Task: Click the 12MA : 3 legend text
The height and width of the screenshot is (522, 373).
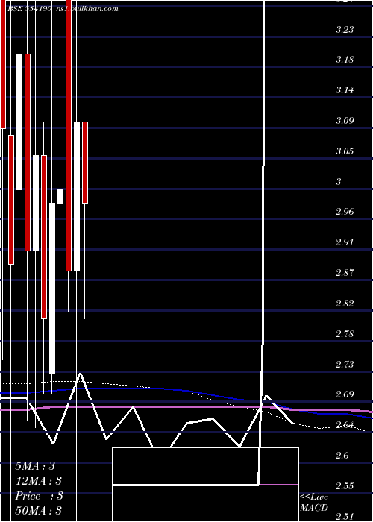Action: coord(39,481)
